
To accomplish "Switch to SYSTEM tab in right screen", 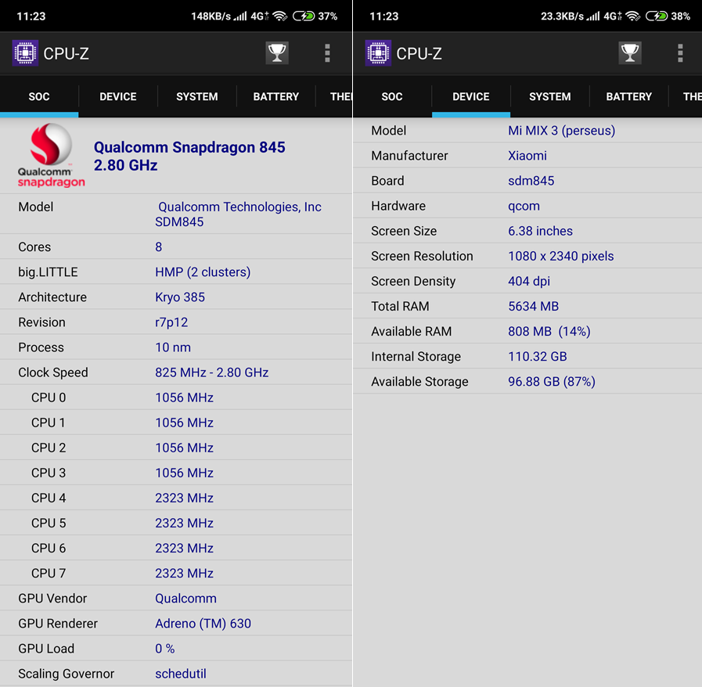I will pyautogui.click(x=549, y=97).
